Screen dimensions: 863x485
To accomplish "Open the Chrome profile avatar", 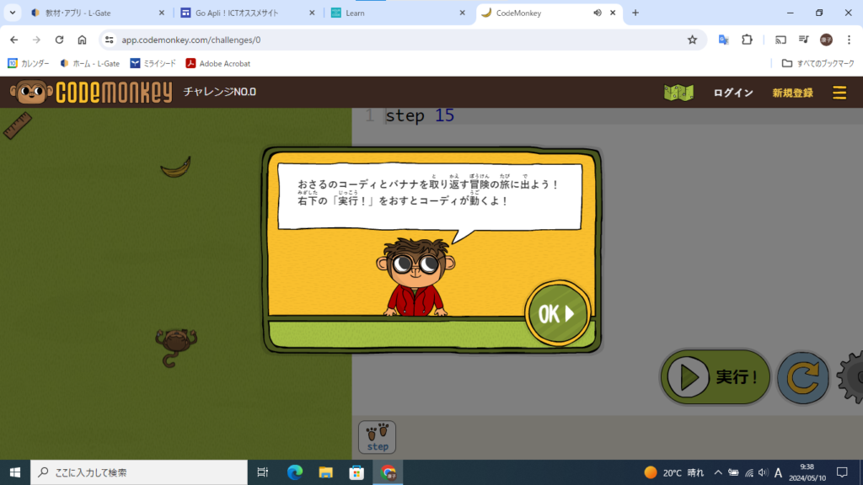I will click(x=826, y=40).
